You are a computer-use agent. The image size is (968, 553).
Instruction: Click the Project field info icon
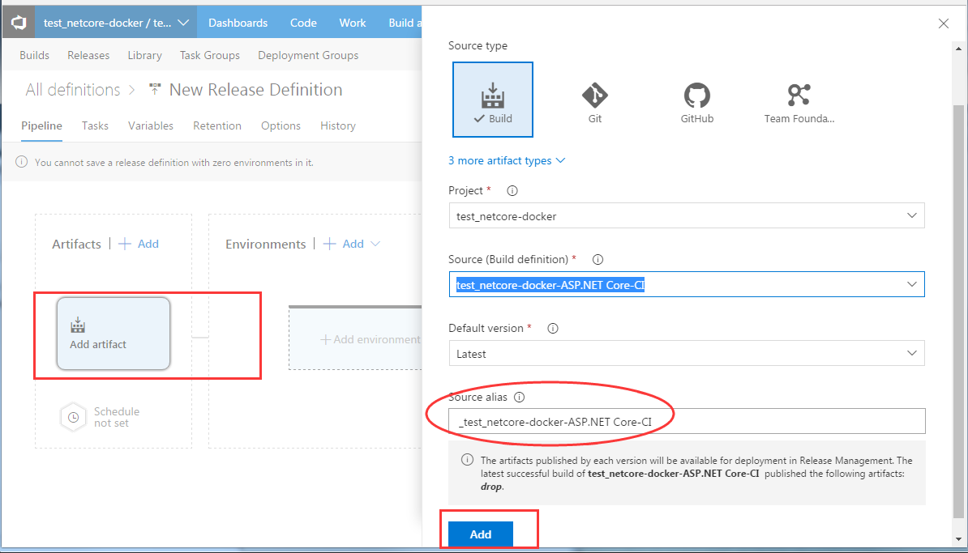coord(512,190)
